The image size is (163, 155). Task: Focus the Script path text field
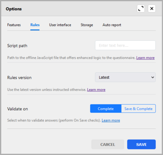125,45
